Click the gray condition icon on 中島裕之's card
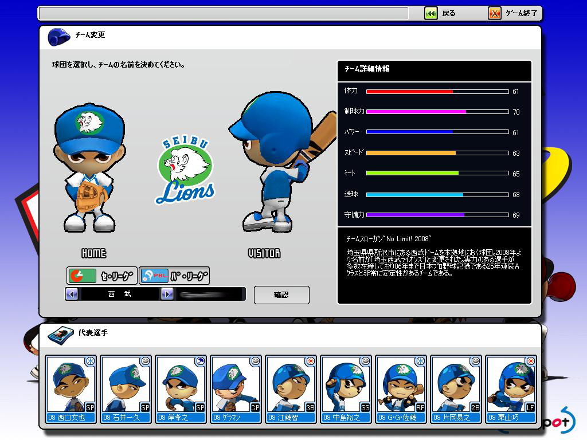The image size is (587, 440). [365, 362]
